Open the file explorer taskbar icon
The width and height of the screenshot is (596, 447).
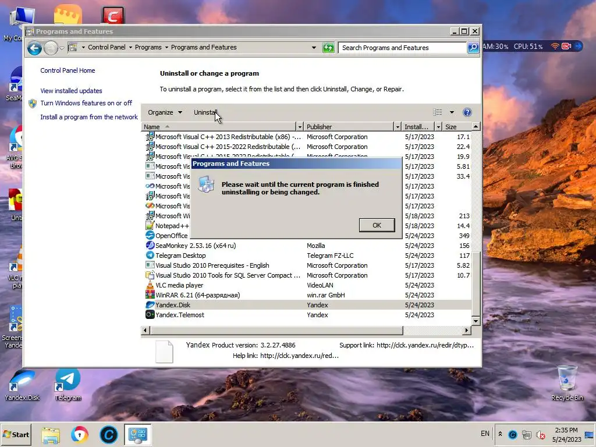pyautogui.click(x=51, y=435)
